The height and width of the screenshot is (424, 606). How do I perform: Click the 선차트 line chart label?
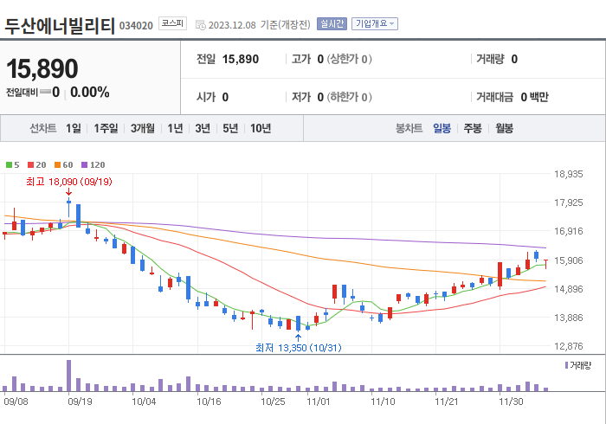click(x=43, y=128)
